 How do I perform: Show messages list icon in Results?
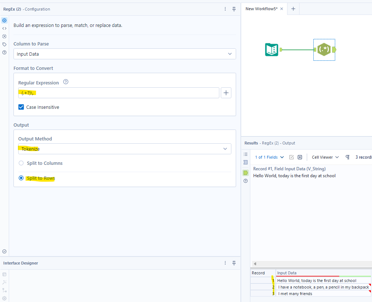pos(246,154)
